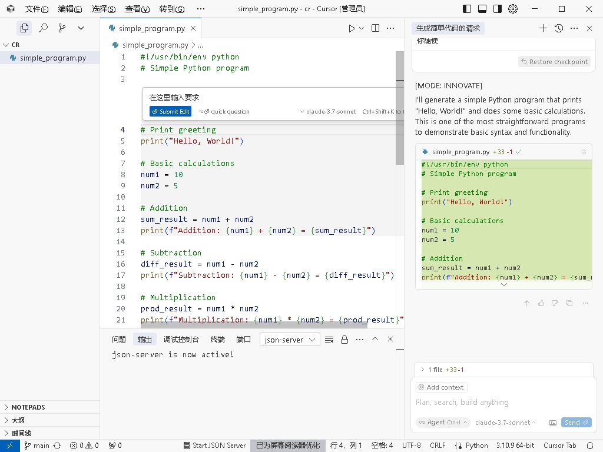Expand the 时间线 section
Screen dimensions: 603x452
click(50, 433)
